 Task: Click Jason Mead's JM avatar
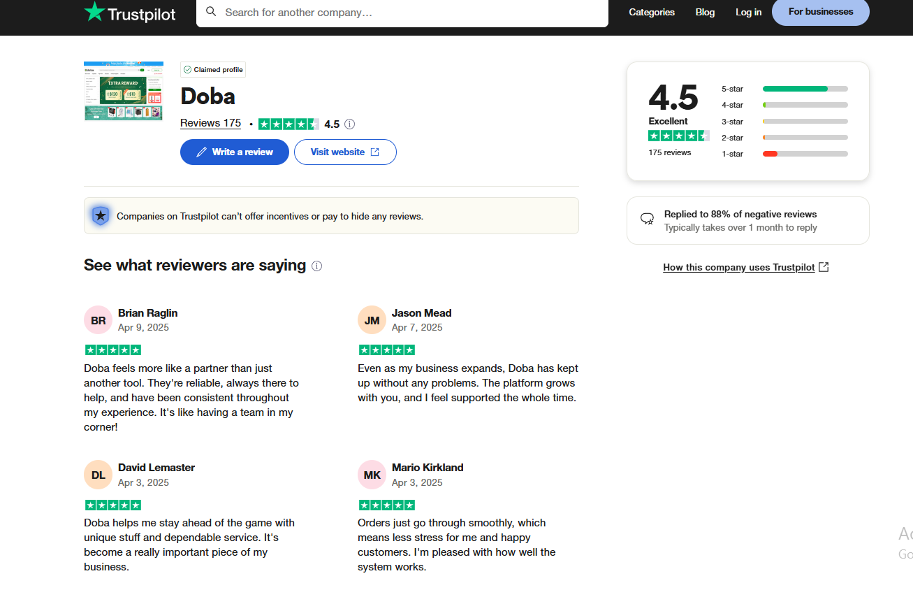coord(372,320)
